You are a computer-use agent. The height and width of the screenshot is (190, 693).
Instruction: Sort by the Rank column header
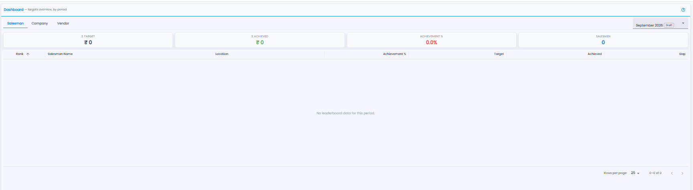20,54
